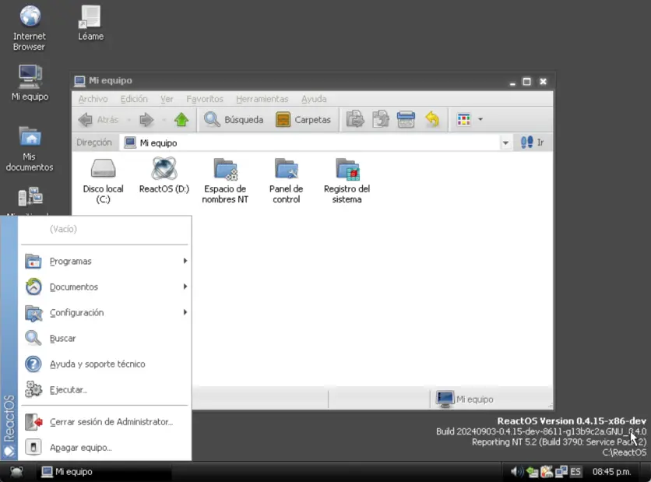Screen dimensions: 651x482
Task: Click the 08:45 p.m. clock
Action: pos(611,472)
